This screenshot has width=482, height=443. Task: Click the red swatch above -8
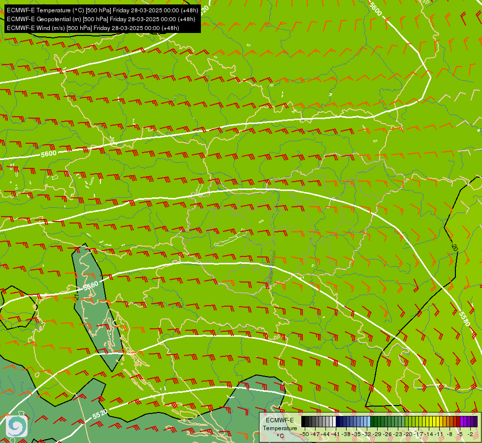[x=451, y=421]
